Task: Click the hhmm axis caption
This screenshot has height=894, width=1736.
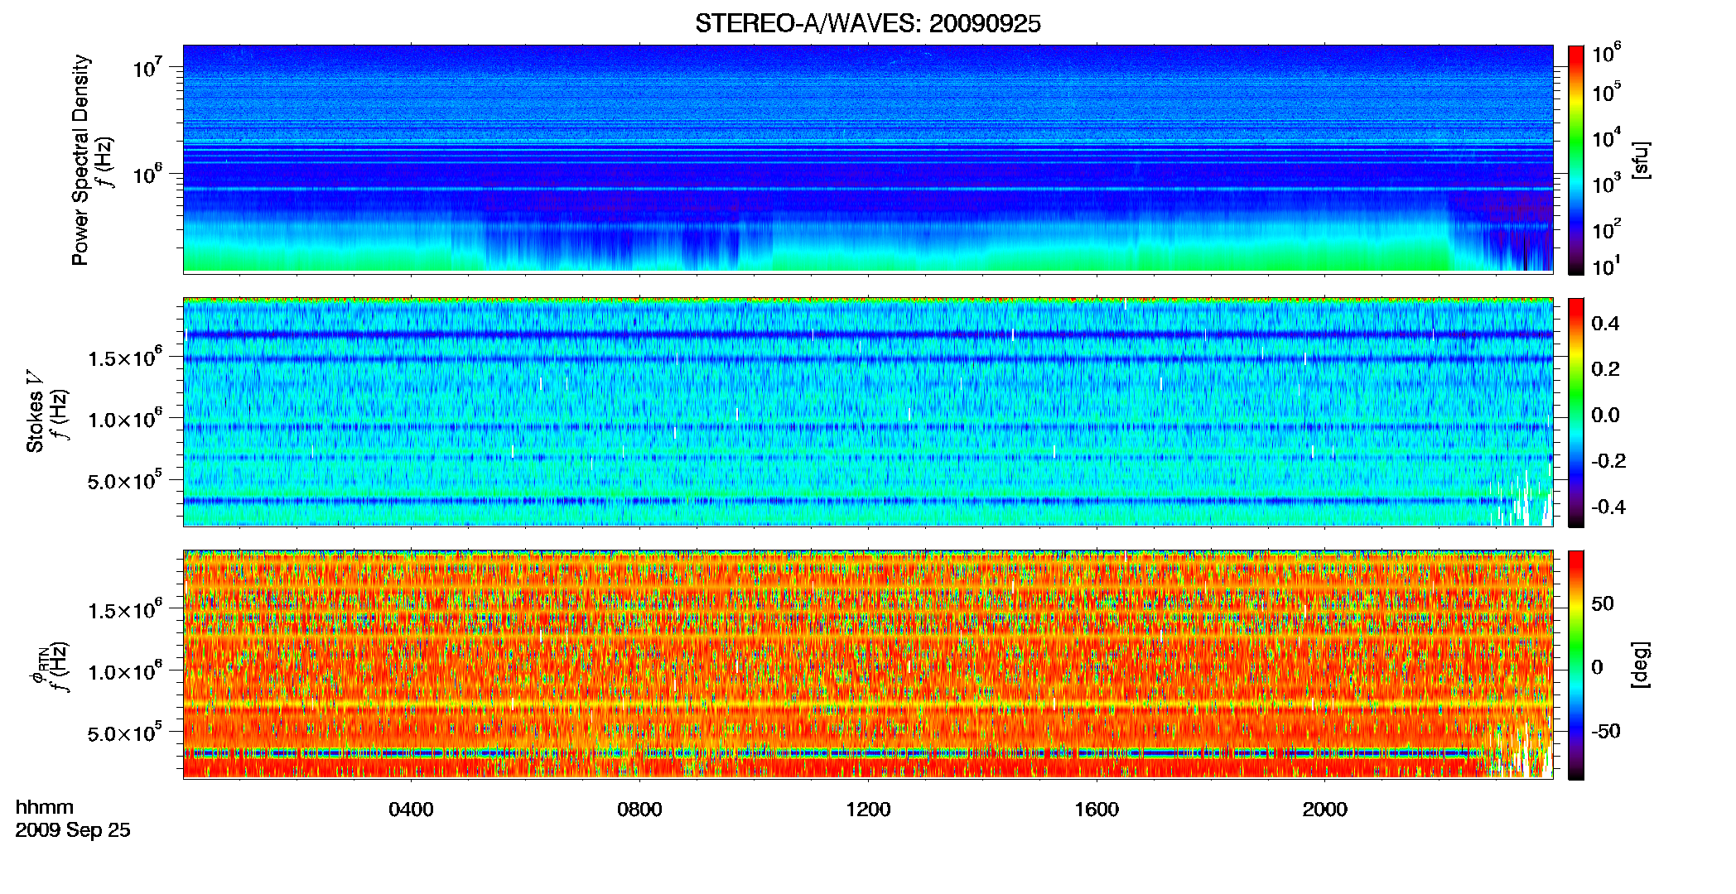Action: coord(45,807)
